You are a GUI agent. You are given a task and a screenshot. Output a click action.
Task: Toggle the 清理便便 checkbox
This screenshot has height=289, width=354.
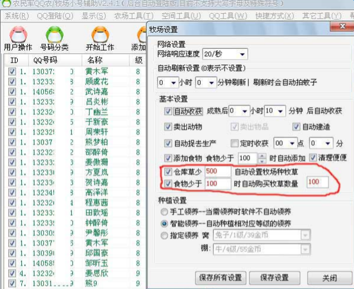[312, 157]
